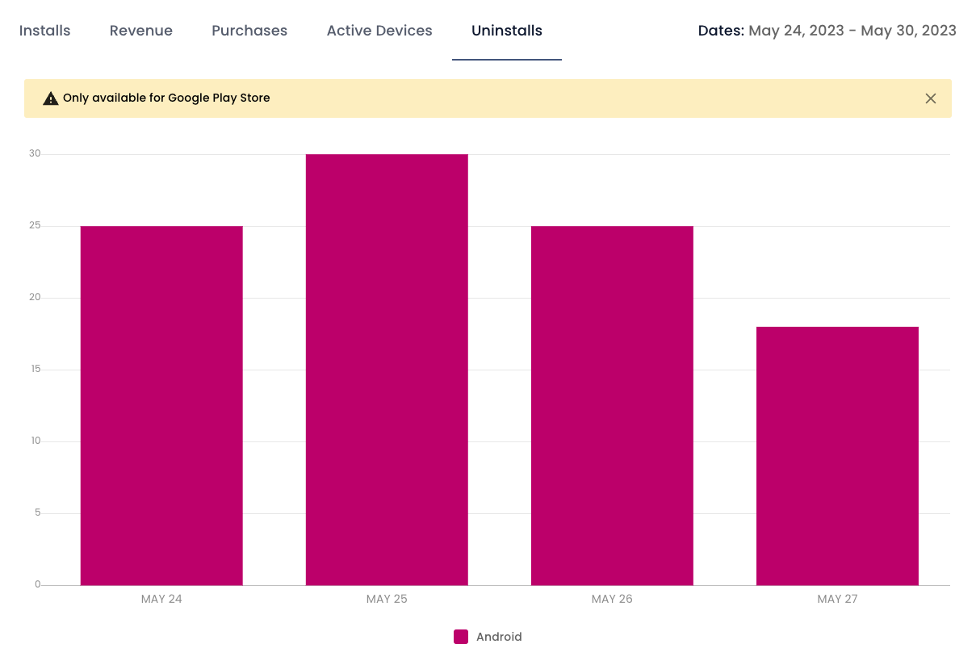Screen dimensions: 976x669
Task: Select the May 26 uninstalls bar
Action: click(x=612, y=406)
